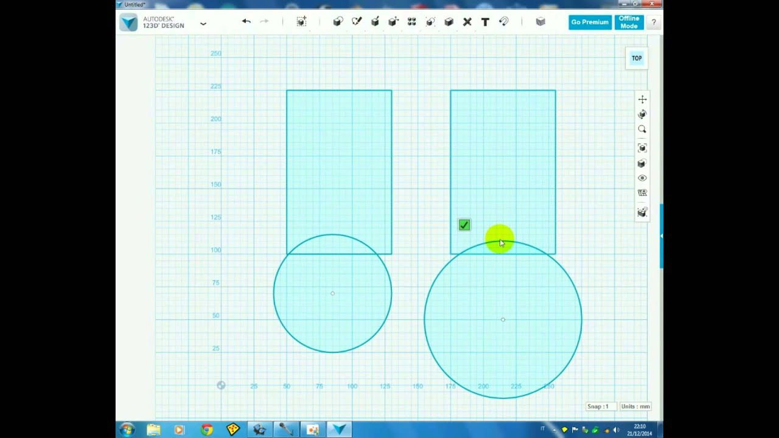Open help with question mark button
The image size is (779, 438).
[x=654, y=23]
